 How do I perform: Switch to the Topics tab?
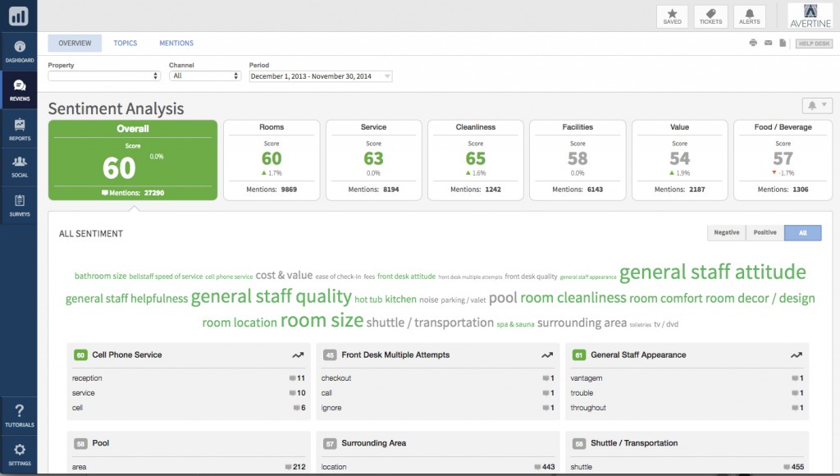coord(126,43)
